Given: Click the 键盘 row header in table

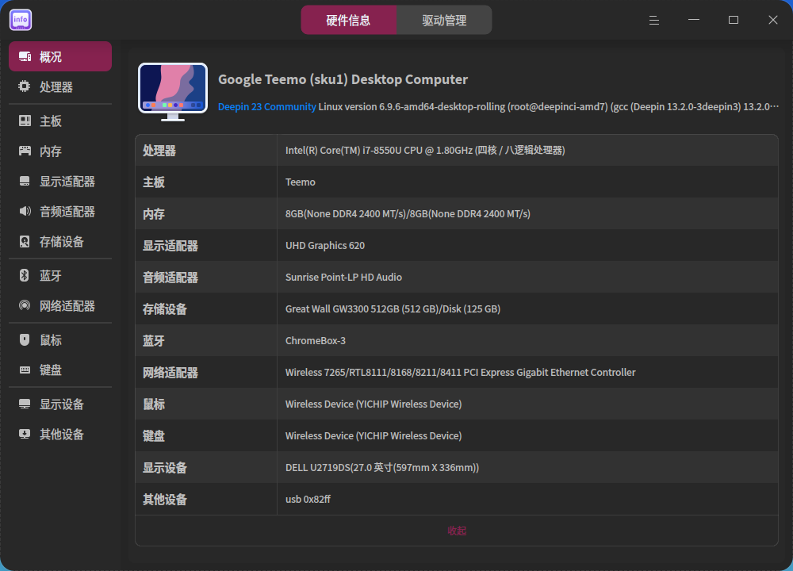Looking at the screenshot, I should pyautogui.click(x=154, y=436).
